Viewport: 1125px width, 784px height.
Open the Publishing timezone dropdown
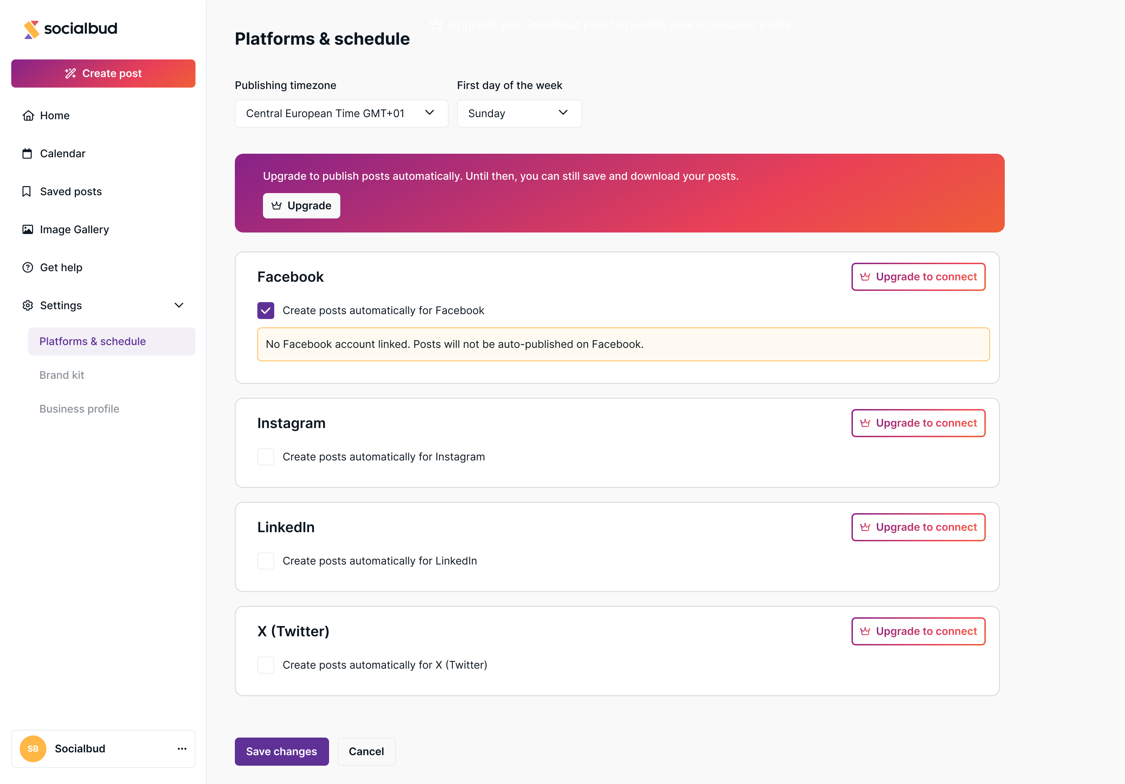pos(341,114)
